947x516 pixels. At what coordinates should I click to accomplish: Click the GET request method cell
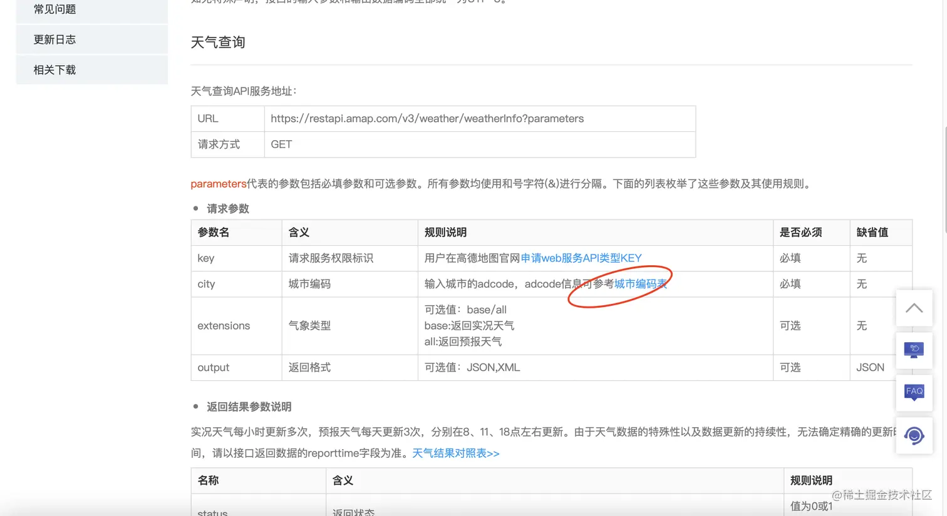[x=480, y=144]
